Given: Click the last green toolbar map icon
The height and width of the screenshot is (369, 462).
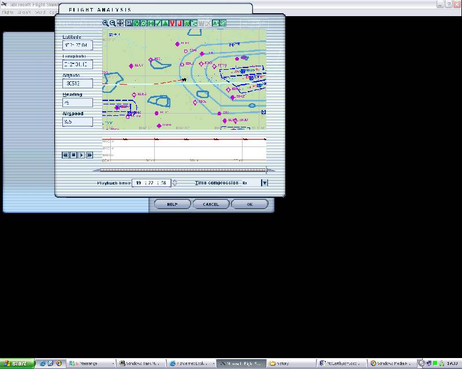Looking at the screenshot, I should point(223,23).
